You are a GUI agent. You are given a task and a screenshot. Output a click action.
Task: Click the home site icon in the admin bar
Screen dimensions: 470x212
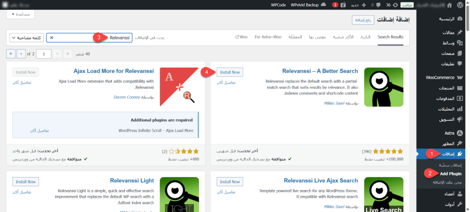pos(449,5)
